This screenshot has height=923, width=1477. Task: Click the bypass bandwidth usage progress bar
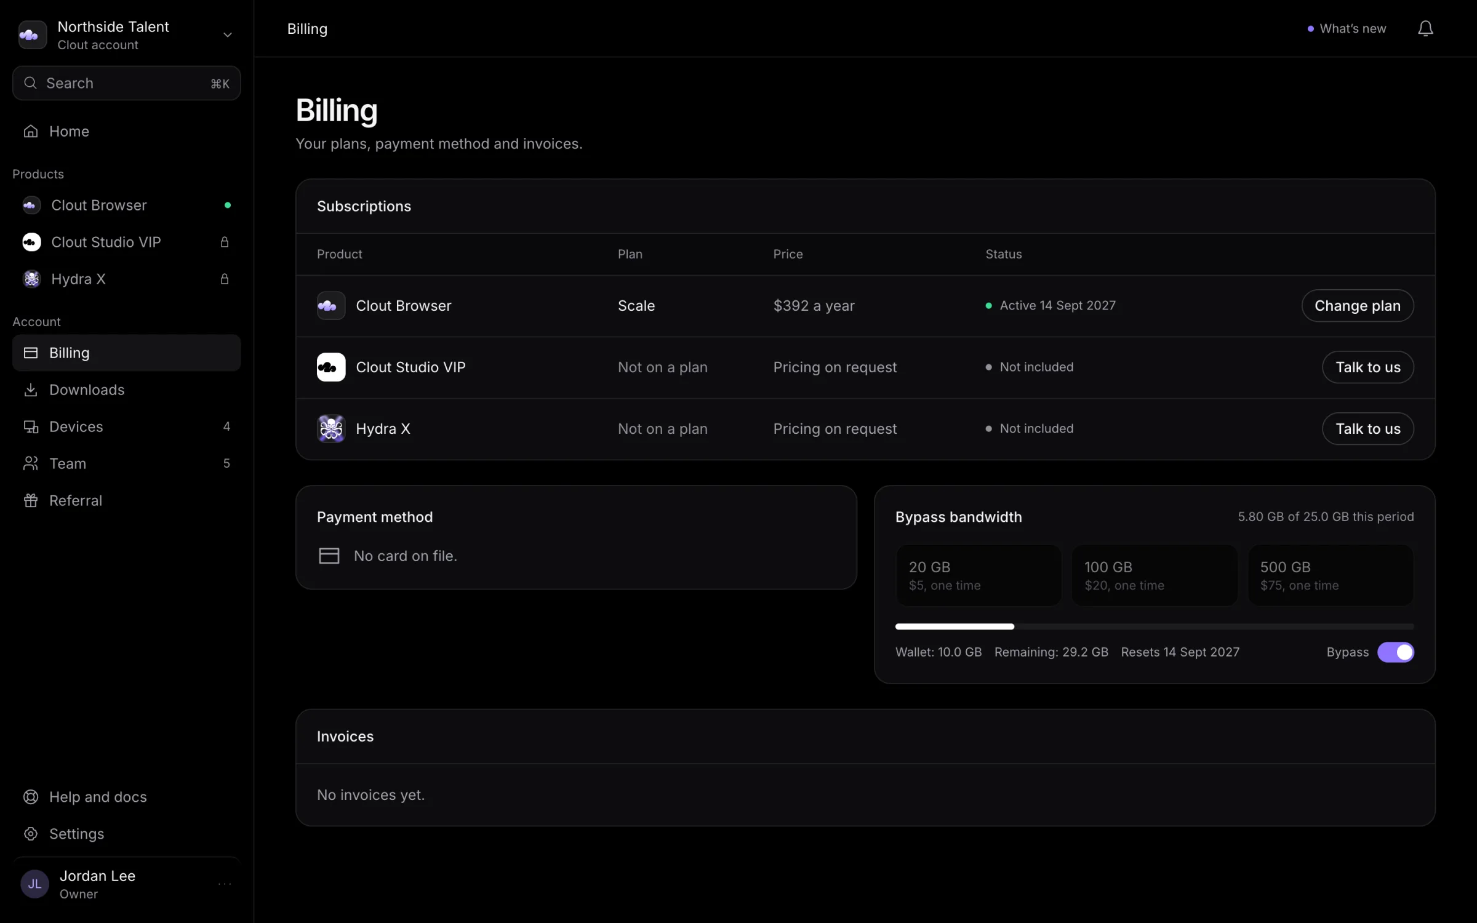tap(1155, 626)
